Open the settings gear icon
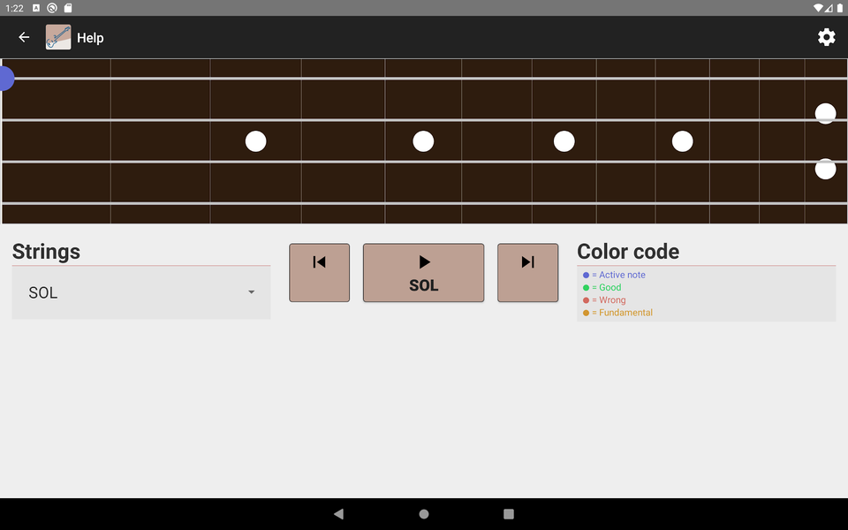 [826, 37]
